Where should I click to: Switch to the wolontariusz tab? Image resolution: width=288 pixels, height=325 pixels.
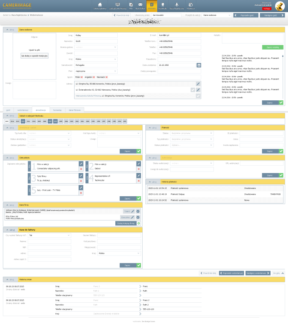pos(24,110)
